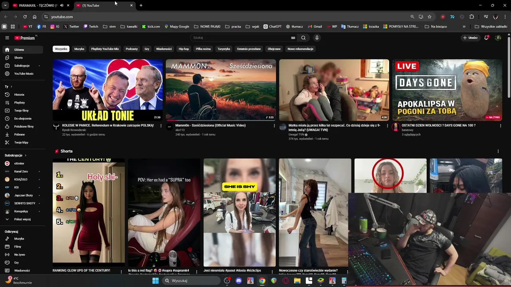The width and height of the screenshot is (511, 287).
Task: Click the Wyszukaj taskbar search box
Action: point(192,281)
